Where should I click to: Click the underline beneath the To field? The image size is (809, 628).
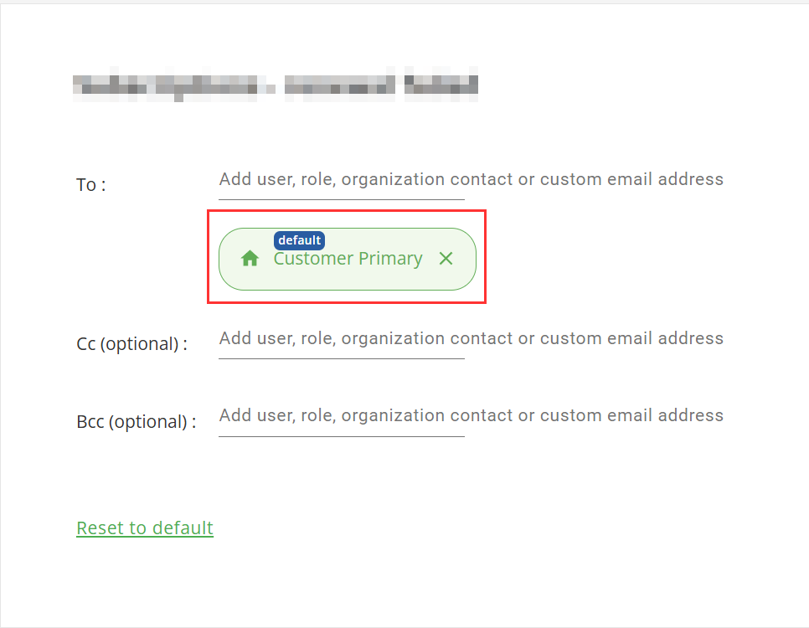click(x=342, y=199)
